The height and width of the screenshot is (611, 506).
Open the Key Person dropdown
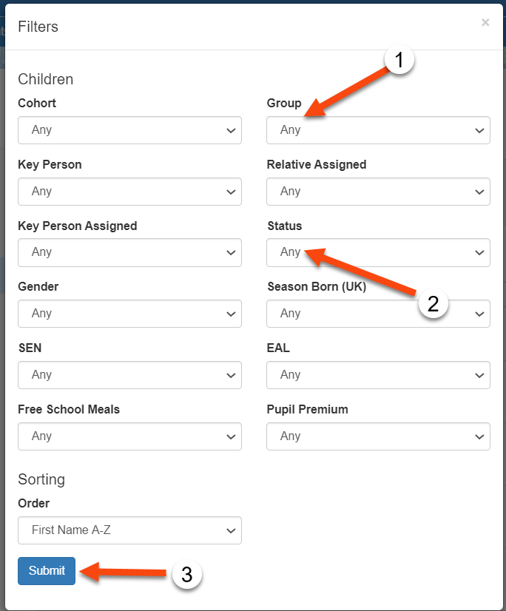(129, 192)
